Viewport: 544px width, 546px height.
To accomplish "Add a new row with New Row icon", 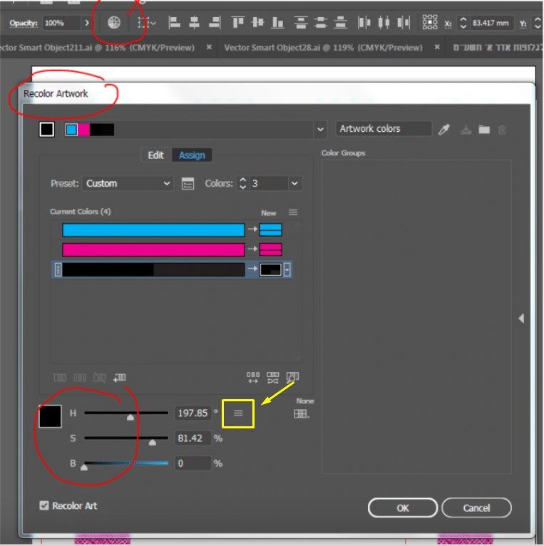I will coord(120,378).
